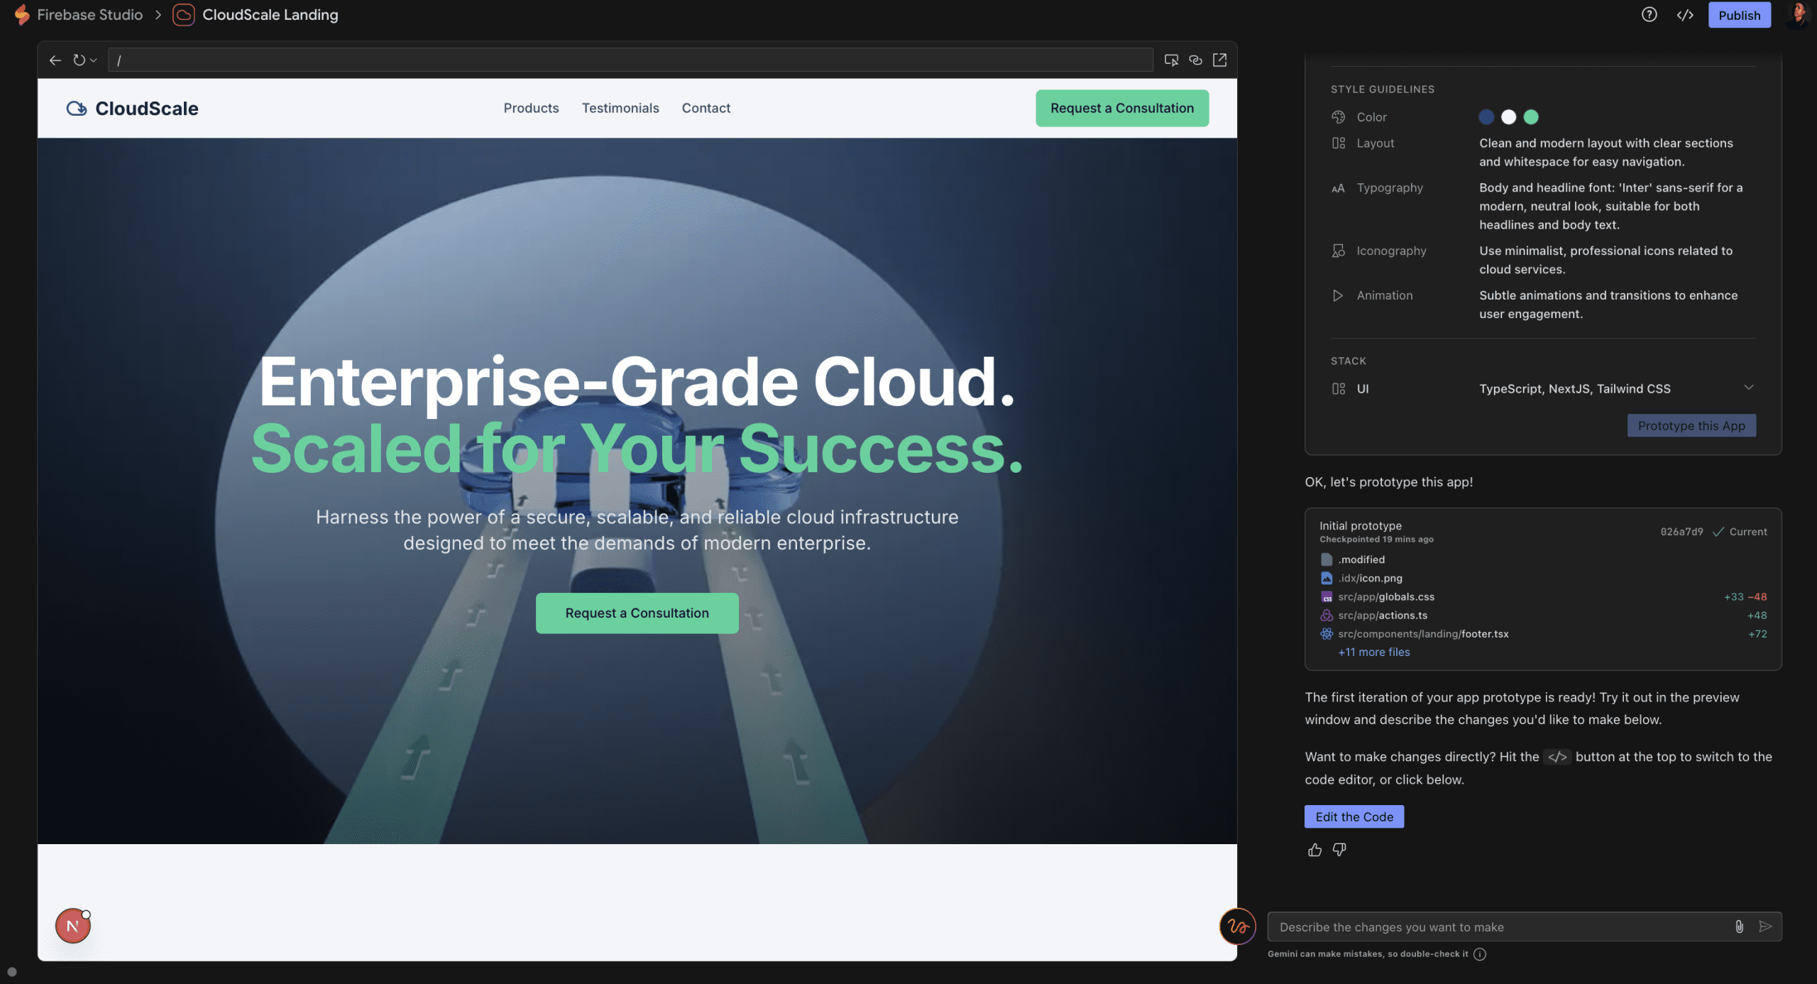This screenshot has width=1817, height=984.
Task: Copy the preview link with the link icon
Action: pos(1196,60)
